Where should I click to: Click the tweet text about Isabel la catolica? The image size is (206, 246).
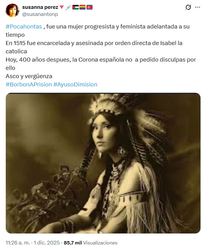click(x=94, y=47)
